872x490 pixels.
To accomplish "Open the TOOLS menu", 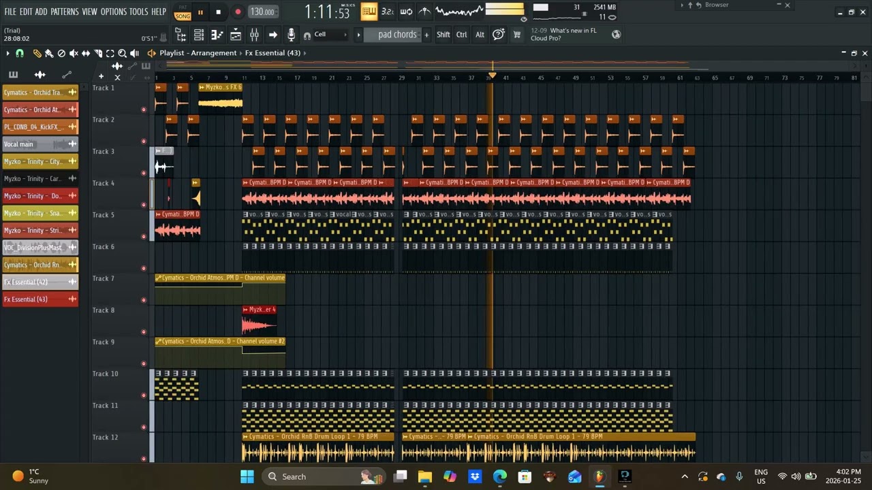I will [x=138, y=12].
